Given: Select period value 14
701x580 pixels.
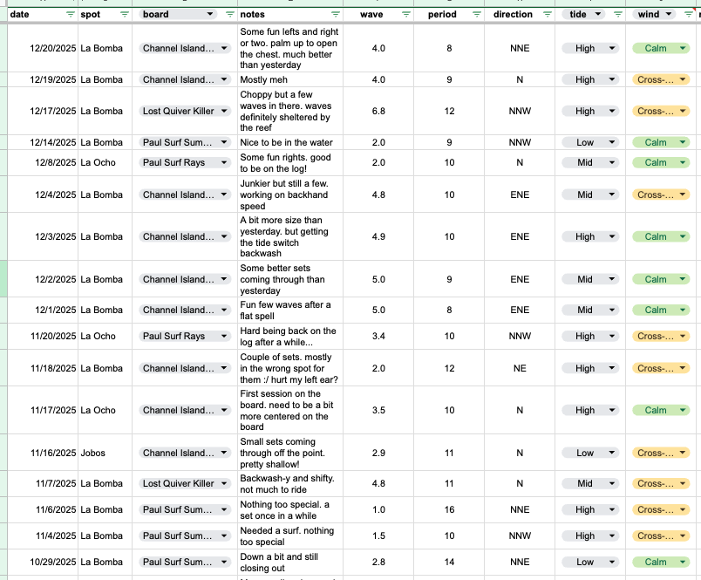Looking at the screenshot, I should pos(449,562).
